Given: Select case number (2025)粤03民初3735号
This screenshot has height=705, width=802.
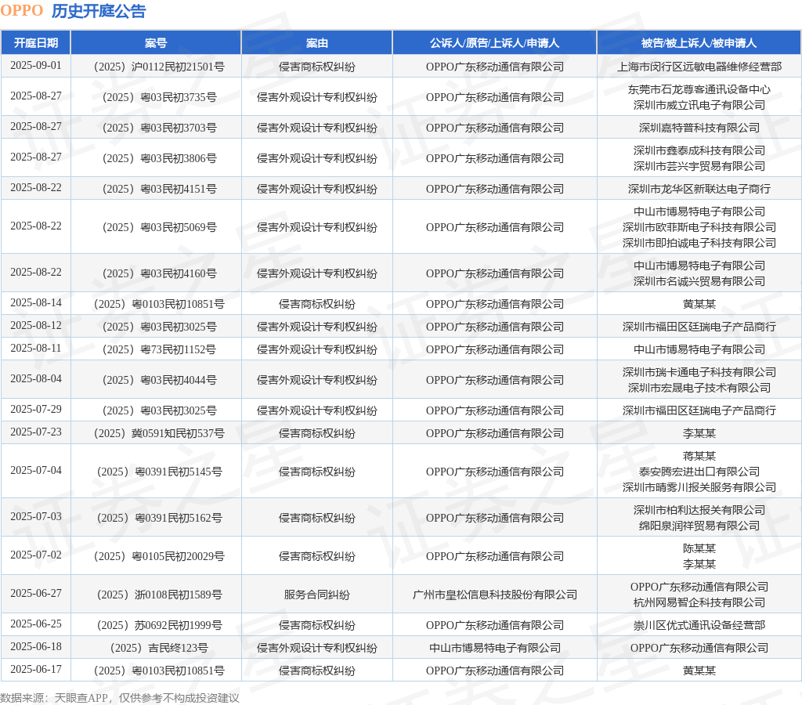Looking at the screenshot, I should click(159, 97).
